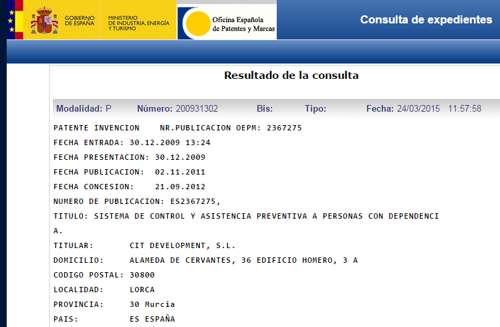Viewport: 500px width, 327px height.
Task: Select the OEPM publication number 2367275
Action: click(284, 128)
